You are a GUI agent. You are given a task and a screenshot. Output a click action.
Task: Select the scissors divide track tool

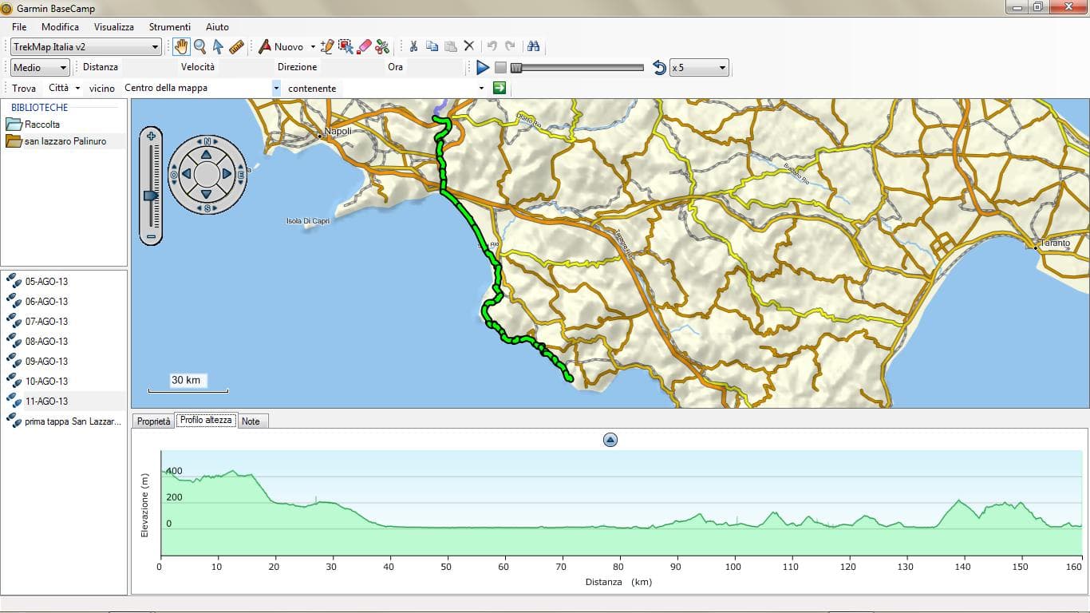382,47
